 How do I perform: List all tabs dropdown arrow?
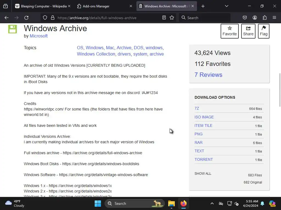click(x=226, y=6)
